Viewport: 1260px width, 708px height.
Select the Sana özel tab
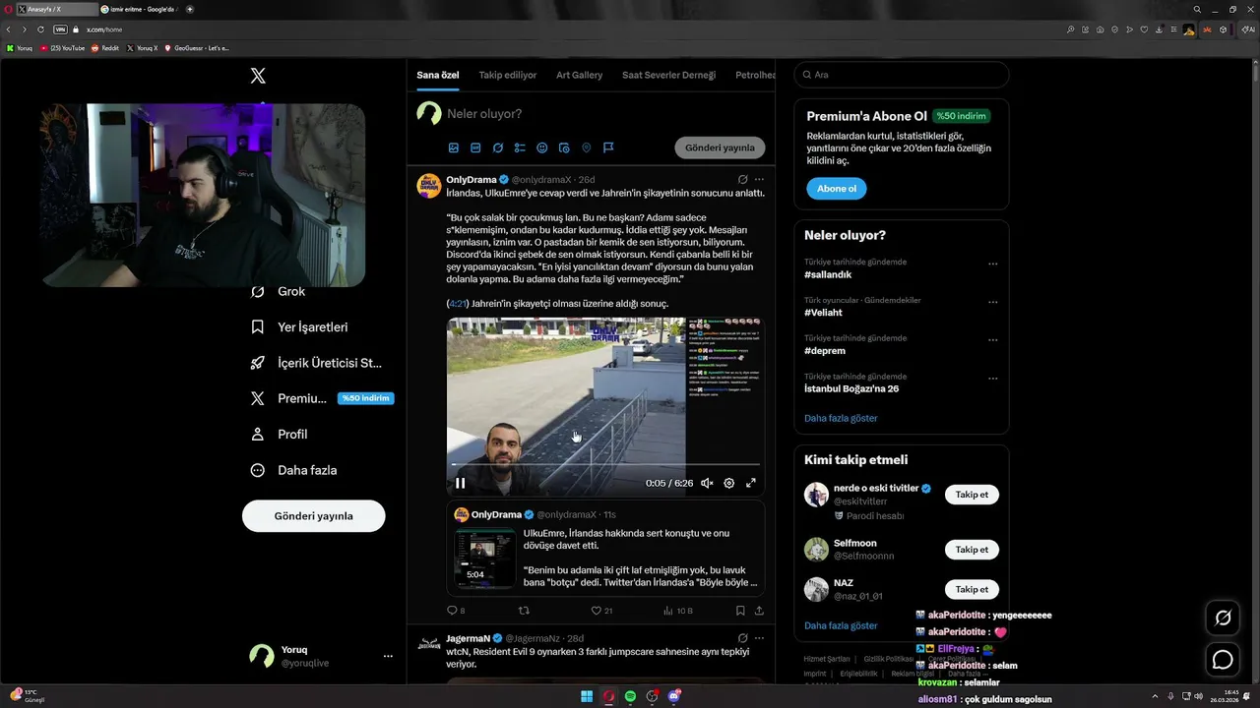[x=438, y=75]
